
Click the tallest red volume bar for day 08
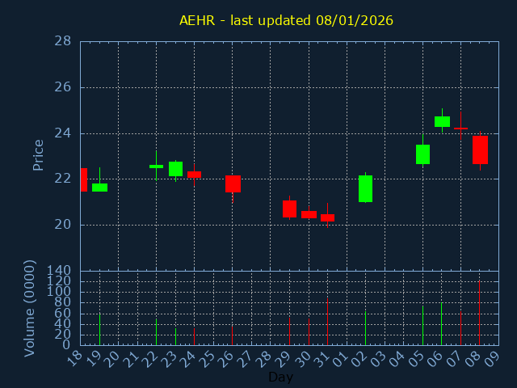click(x=479, y=313)
